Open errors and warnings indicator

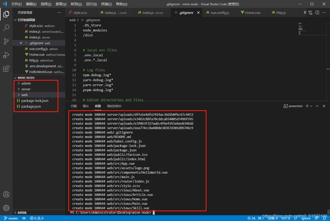(37, 218)
